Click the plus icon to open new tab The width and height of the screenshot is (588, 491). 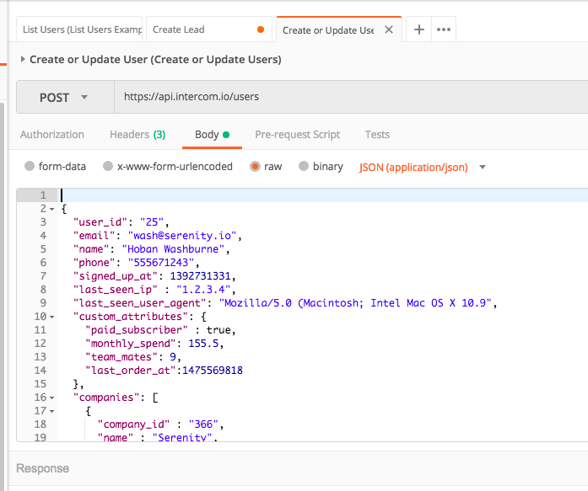(x=418, y=29)
